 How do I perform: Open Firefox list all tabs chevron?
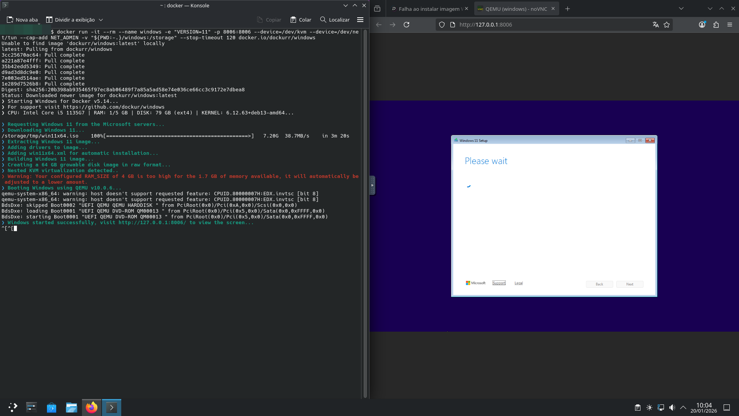(x=681, y=8)
